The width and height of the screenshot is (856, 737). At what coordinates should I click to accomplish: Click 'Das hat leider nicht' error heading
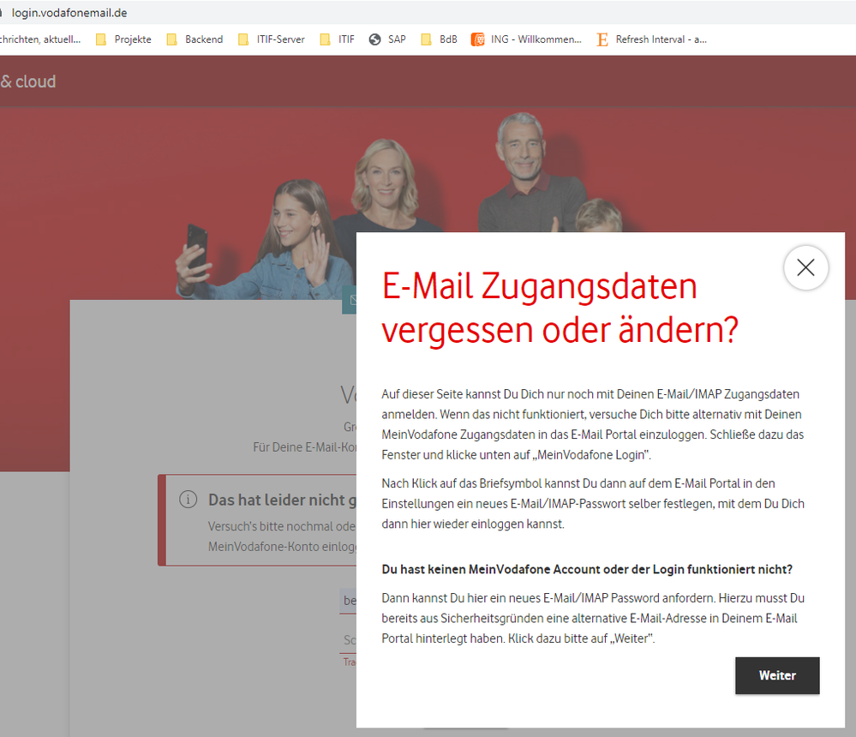282,500
